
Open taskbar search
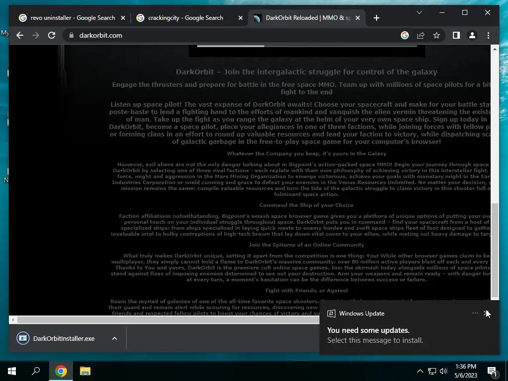36,371
